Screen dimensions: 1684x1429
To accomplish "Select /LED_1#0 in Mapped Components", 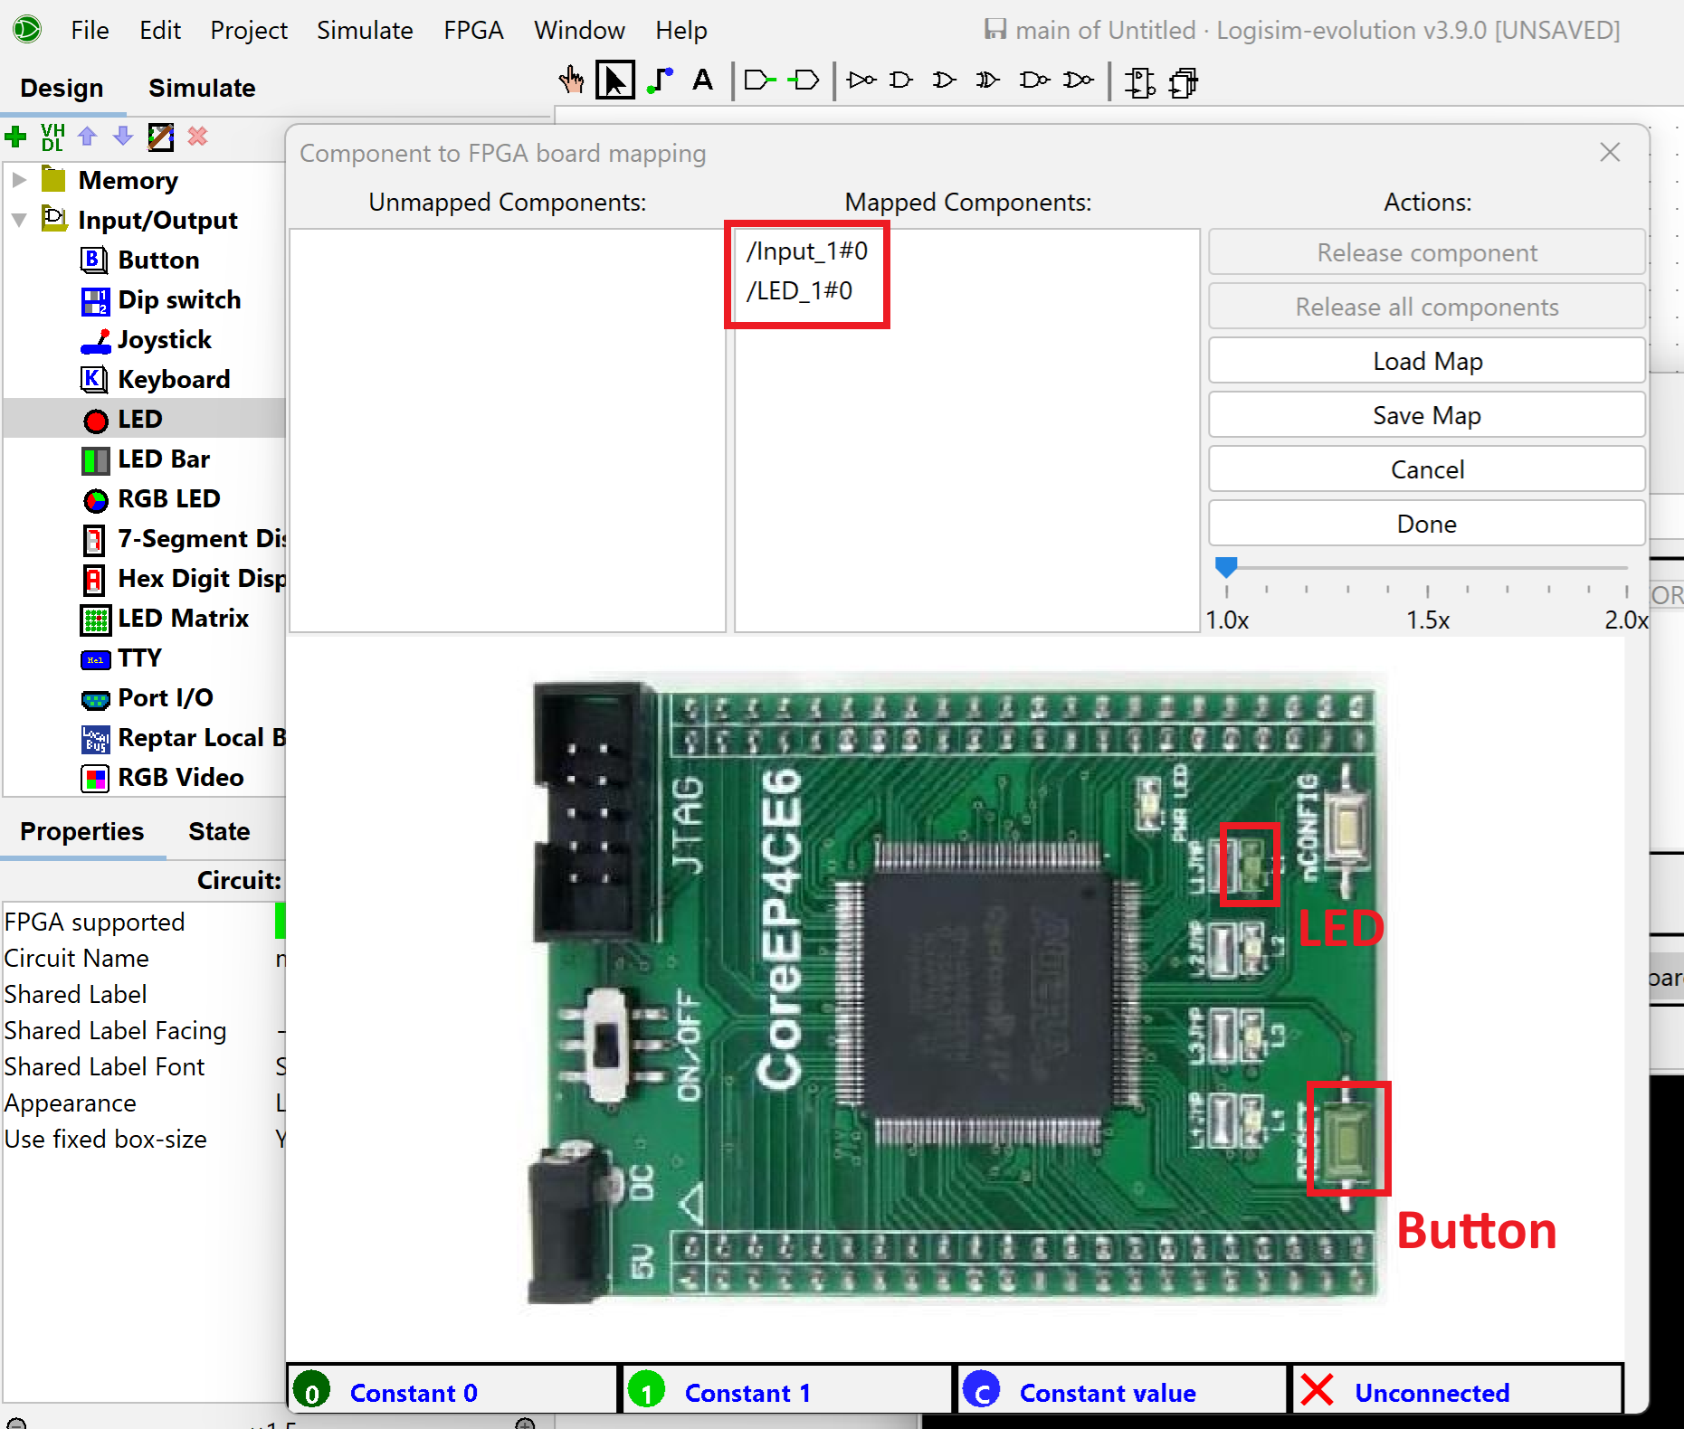I will tap(799, 290).
